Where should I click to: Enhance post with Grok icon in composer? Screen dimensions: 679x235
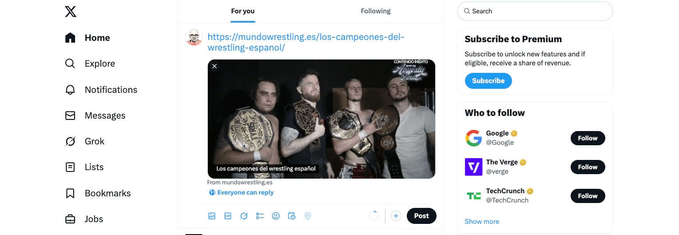[x=244, y=216]
